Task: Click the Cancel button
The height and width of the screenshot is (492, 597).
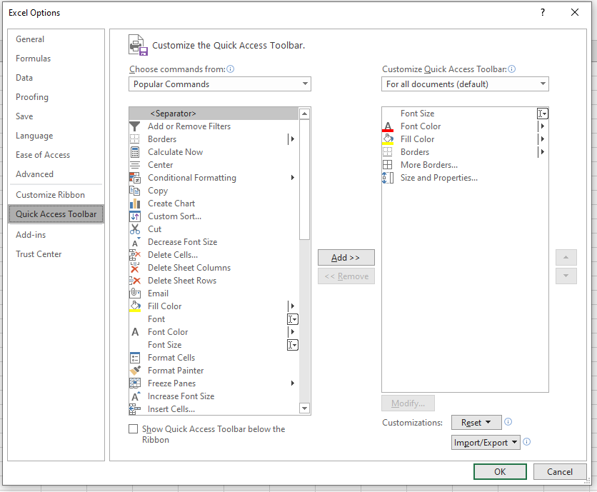Action: click(560, 472)
